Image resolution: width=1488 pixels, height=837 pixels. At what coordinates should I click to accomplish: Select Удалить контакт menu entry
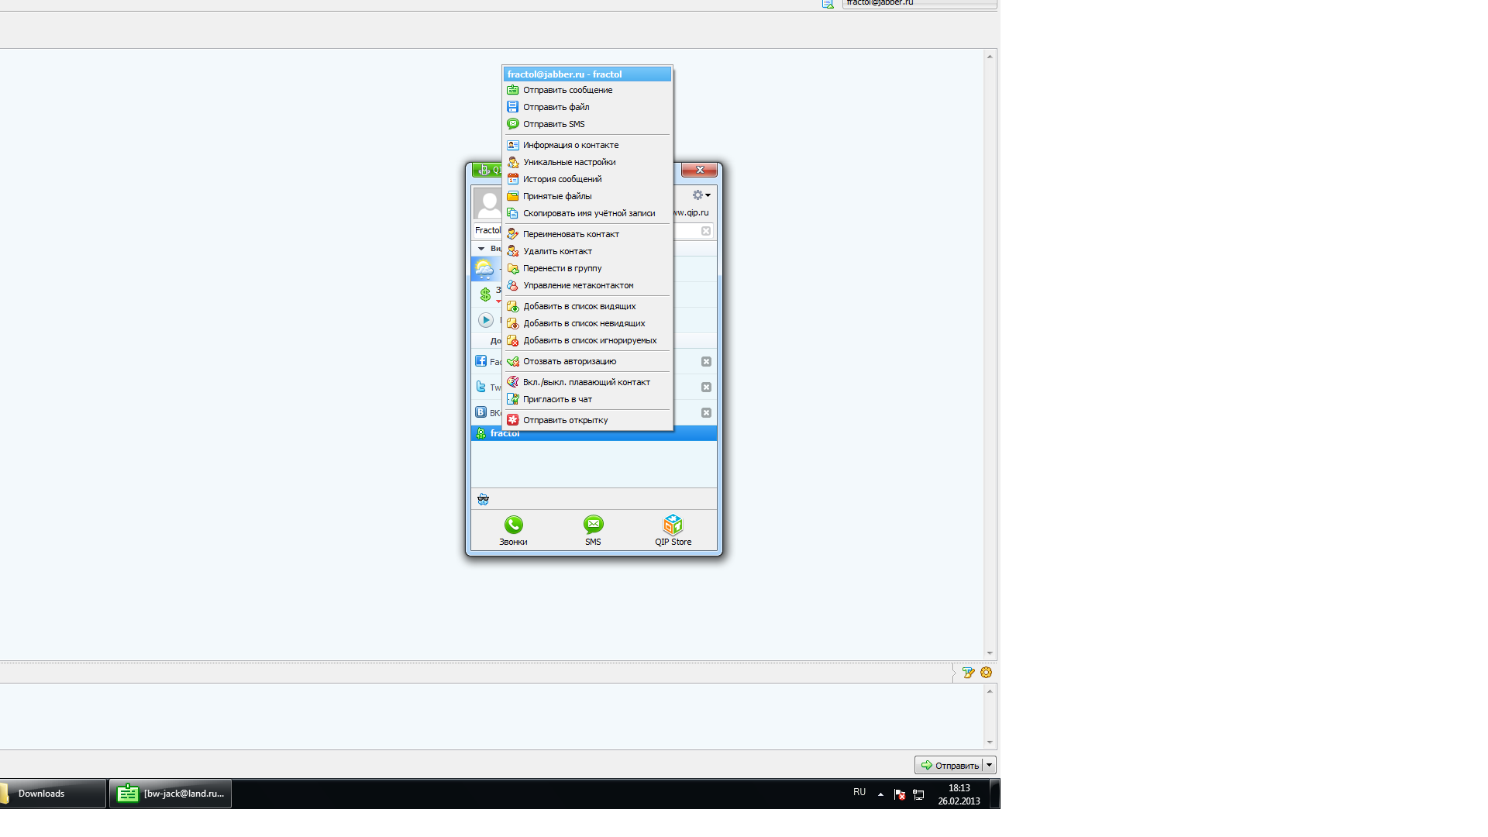coord(587,251)
